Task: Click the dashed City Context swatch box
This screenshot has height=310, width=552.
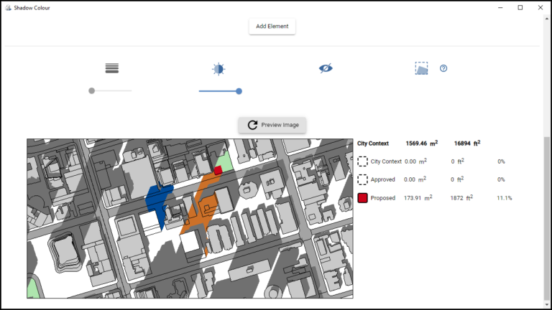Action: tap(362, 161)
